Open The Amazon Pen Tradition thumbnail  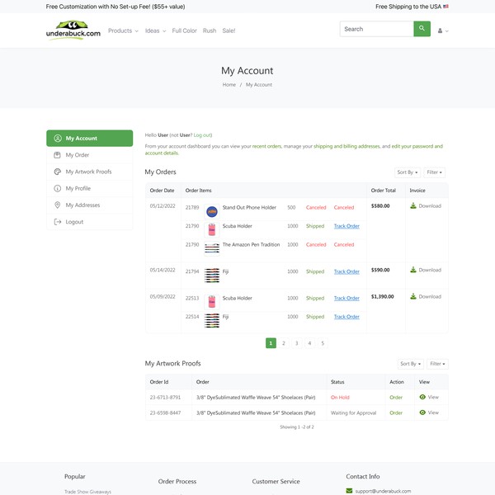(x=212, y=248)
